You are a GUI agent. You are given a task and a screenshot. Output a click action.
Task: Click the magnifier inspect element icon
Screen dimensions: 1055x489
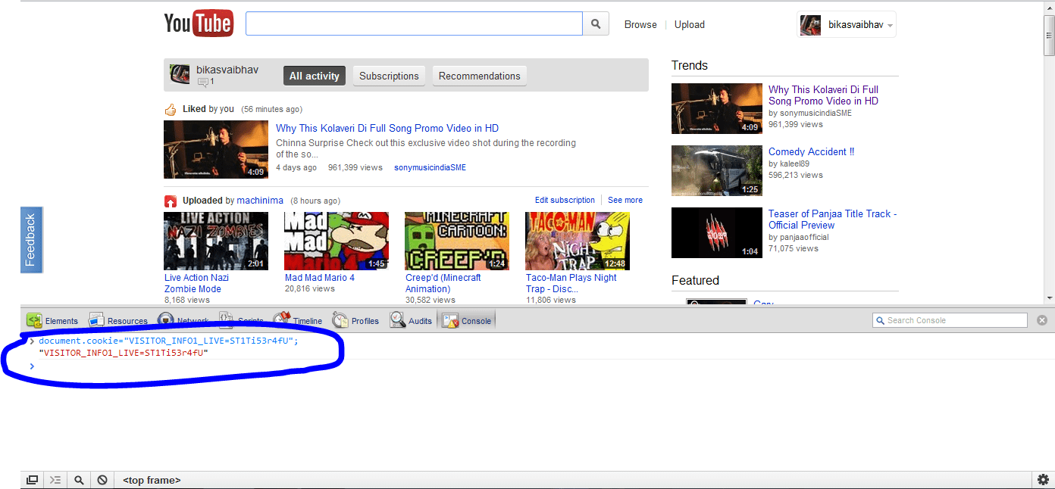[79, 480]
